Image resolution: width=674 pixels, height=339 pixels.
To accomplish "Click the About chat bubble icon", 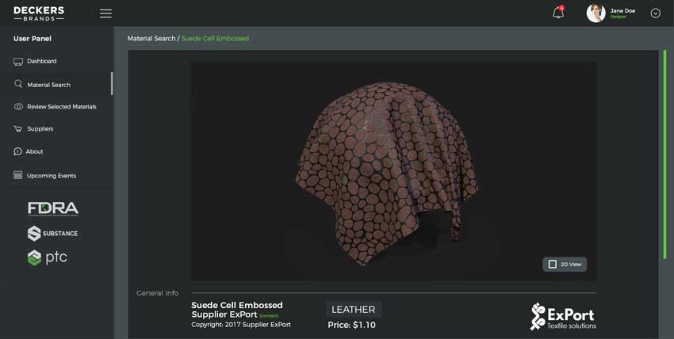I will pyautogui.click(x=18, y=151).
